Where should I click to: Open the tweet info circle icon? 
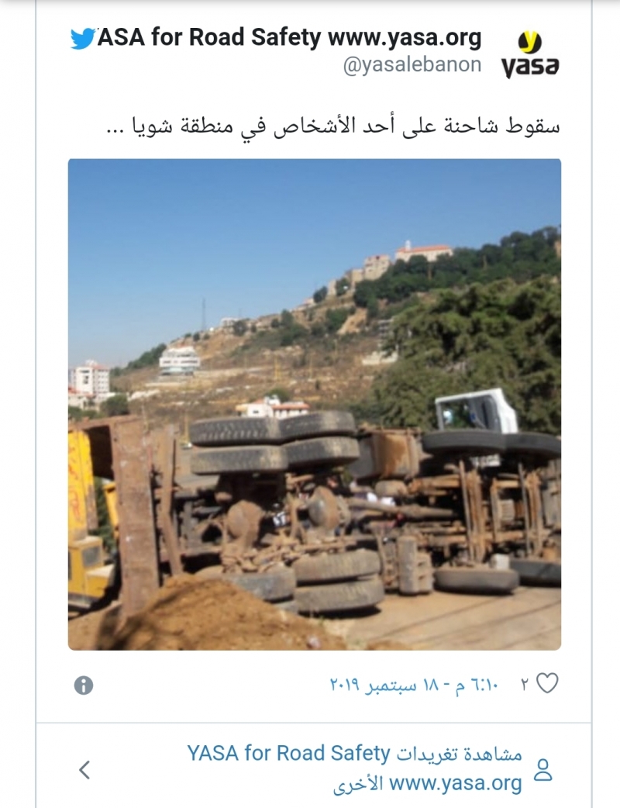pos(84,685)
